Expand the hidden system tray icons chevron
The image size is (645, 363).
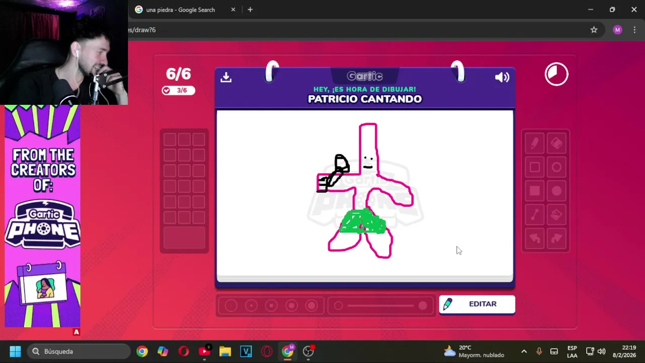(x=524, y=351)
